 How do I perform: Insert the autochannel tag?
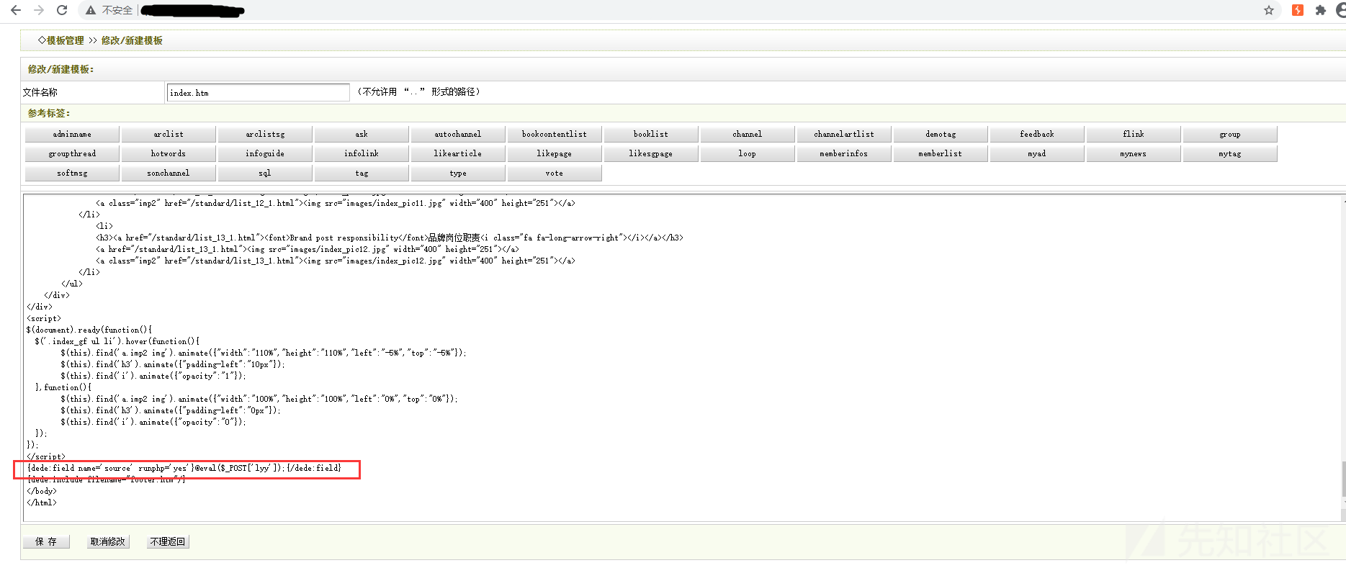[458, 134]
